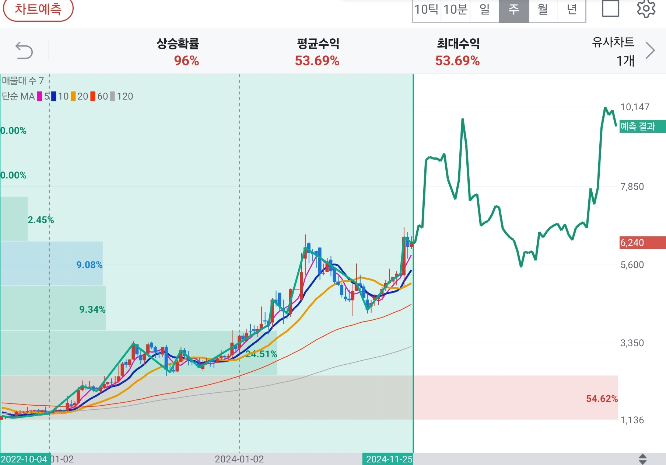The image size is (666, 465).
Task: Select the 2022-10-04 start date marker
Action: 25,459
